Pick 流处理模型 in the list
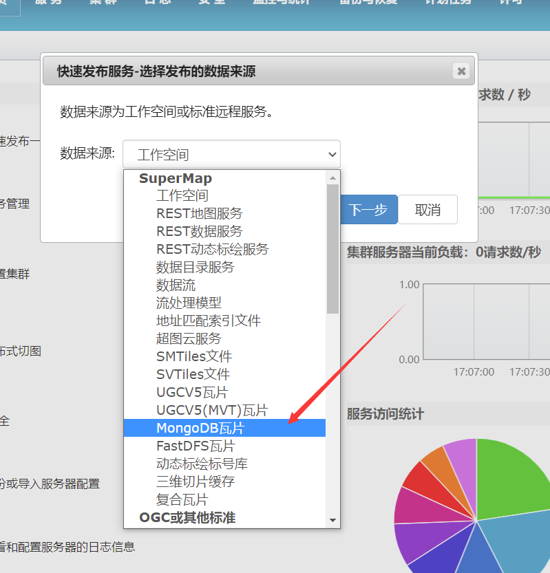Viewport: 550px width, 573px height. pyautogui.click(x=224, y=303)
